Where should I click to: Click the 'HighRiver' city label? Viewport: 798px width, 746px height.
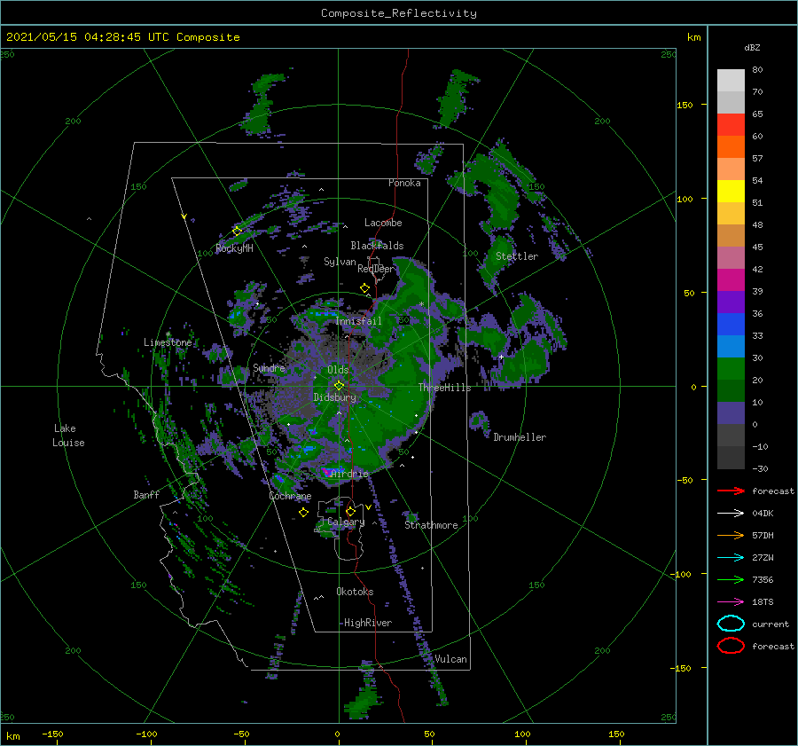tap(368, 623)
